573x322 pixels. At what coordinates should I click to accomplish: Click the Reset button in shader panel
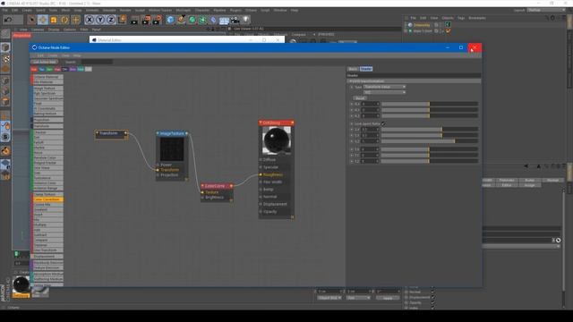[360, 98]
